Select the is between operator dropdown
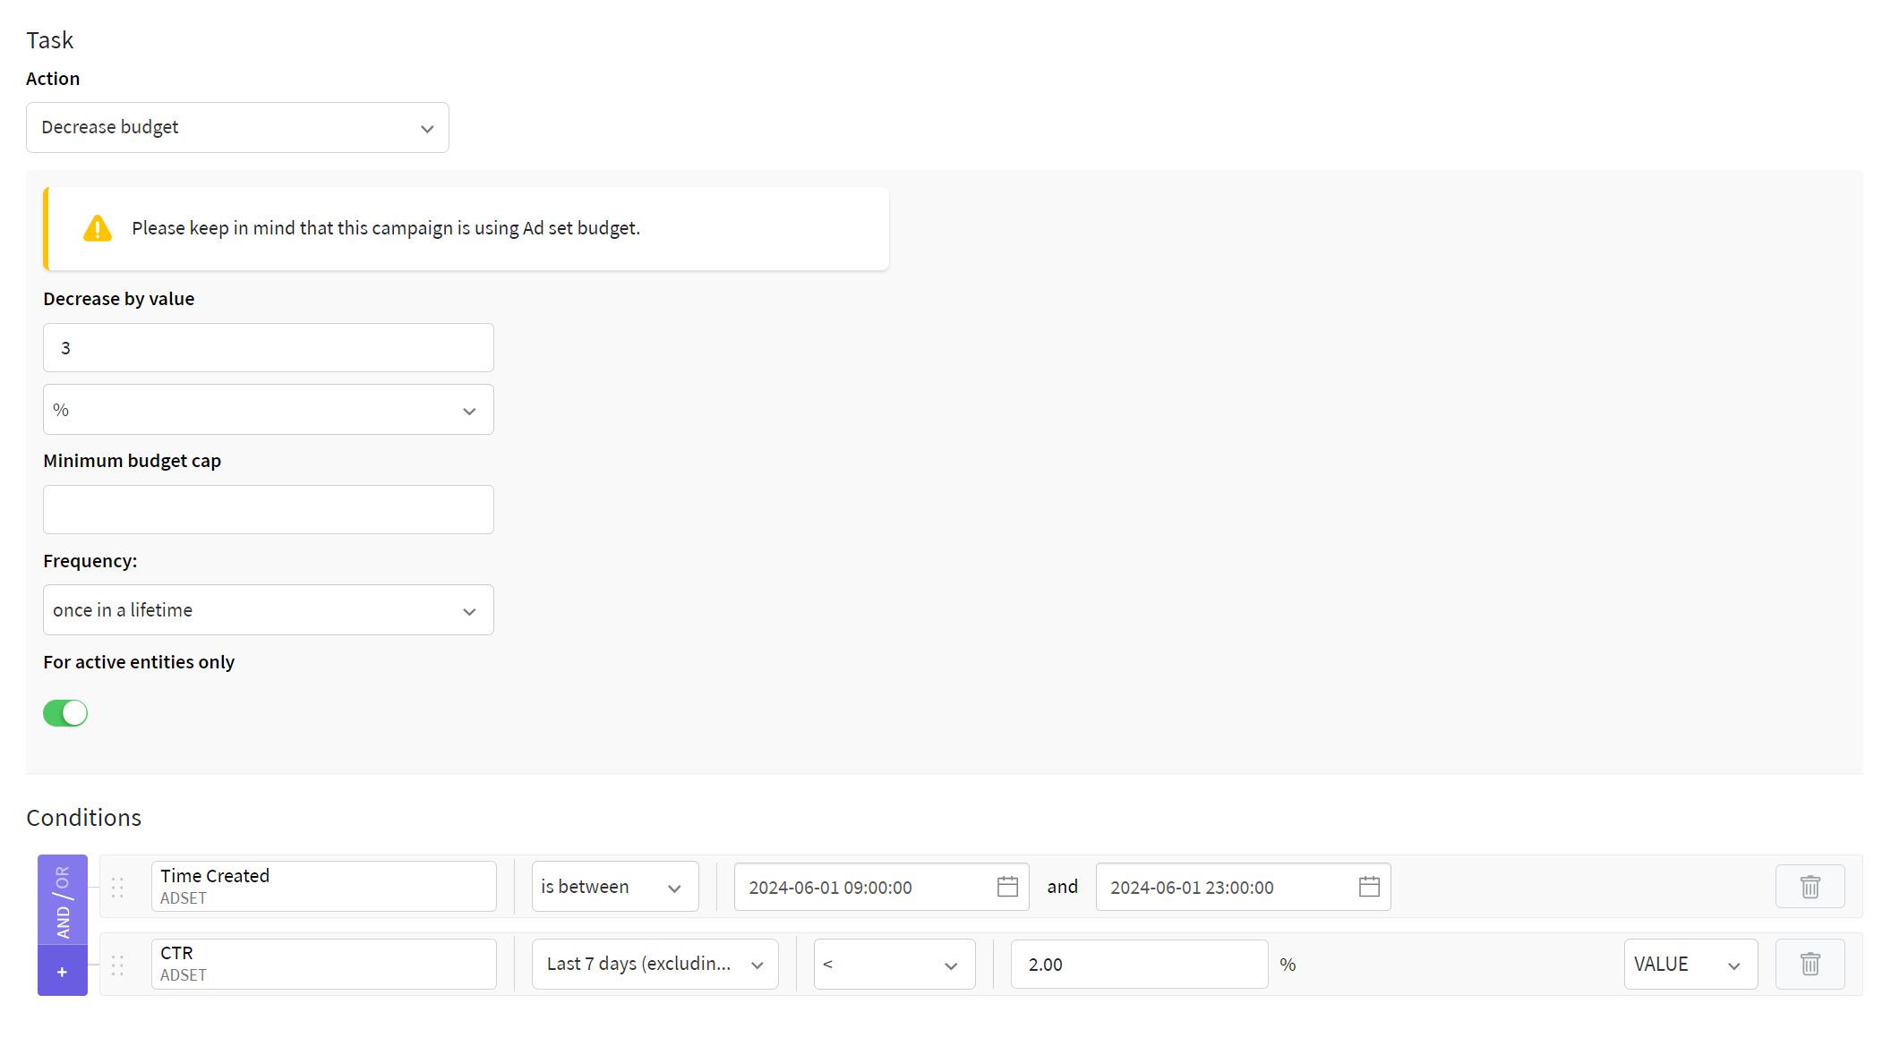This screenshot has height=1046, width=1891. [613, 886]
